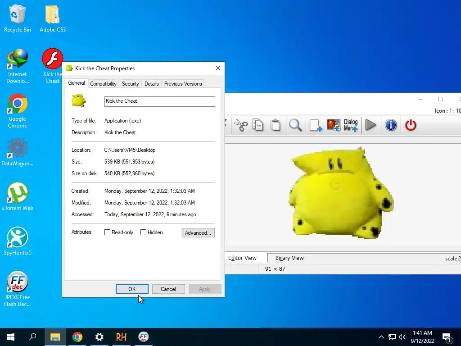Click Application (.exe) file type text

(x=122, y=121)
